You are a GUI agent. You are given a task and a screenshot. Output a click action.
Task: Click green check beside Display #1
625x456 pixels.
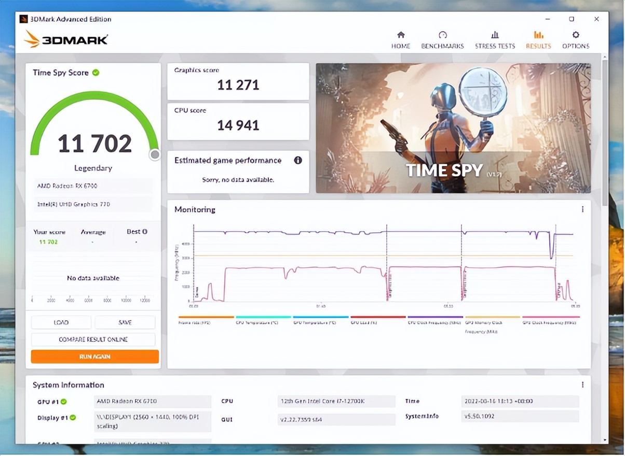(73, 418)
